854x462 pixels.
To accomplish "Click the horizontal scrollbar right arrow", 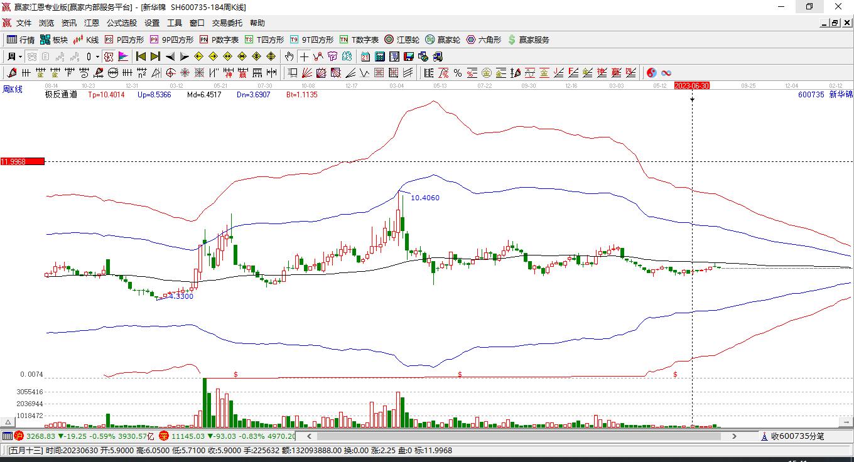I will point(735,436).
